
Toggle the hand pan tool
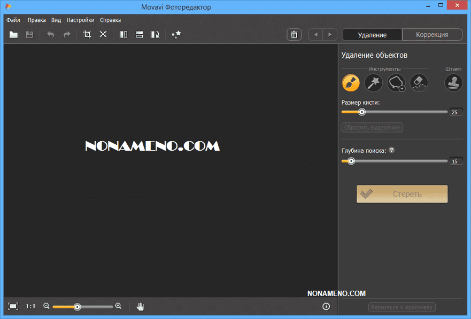(141, 306)
